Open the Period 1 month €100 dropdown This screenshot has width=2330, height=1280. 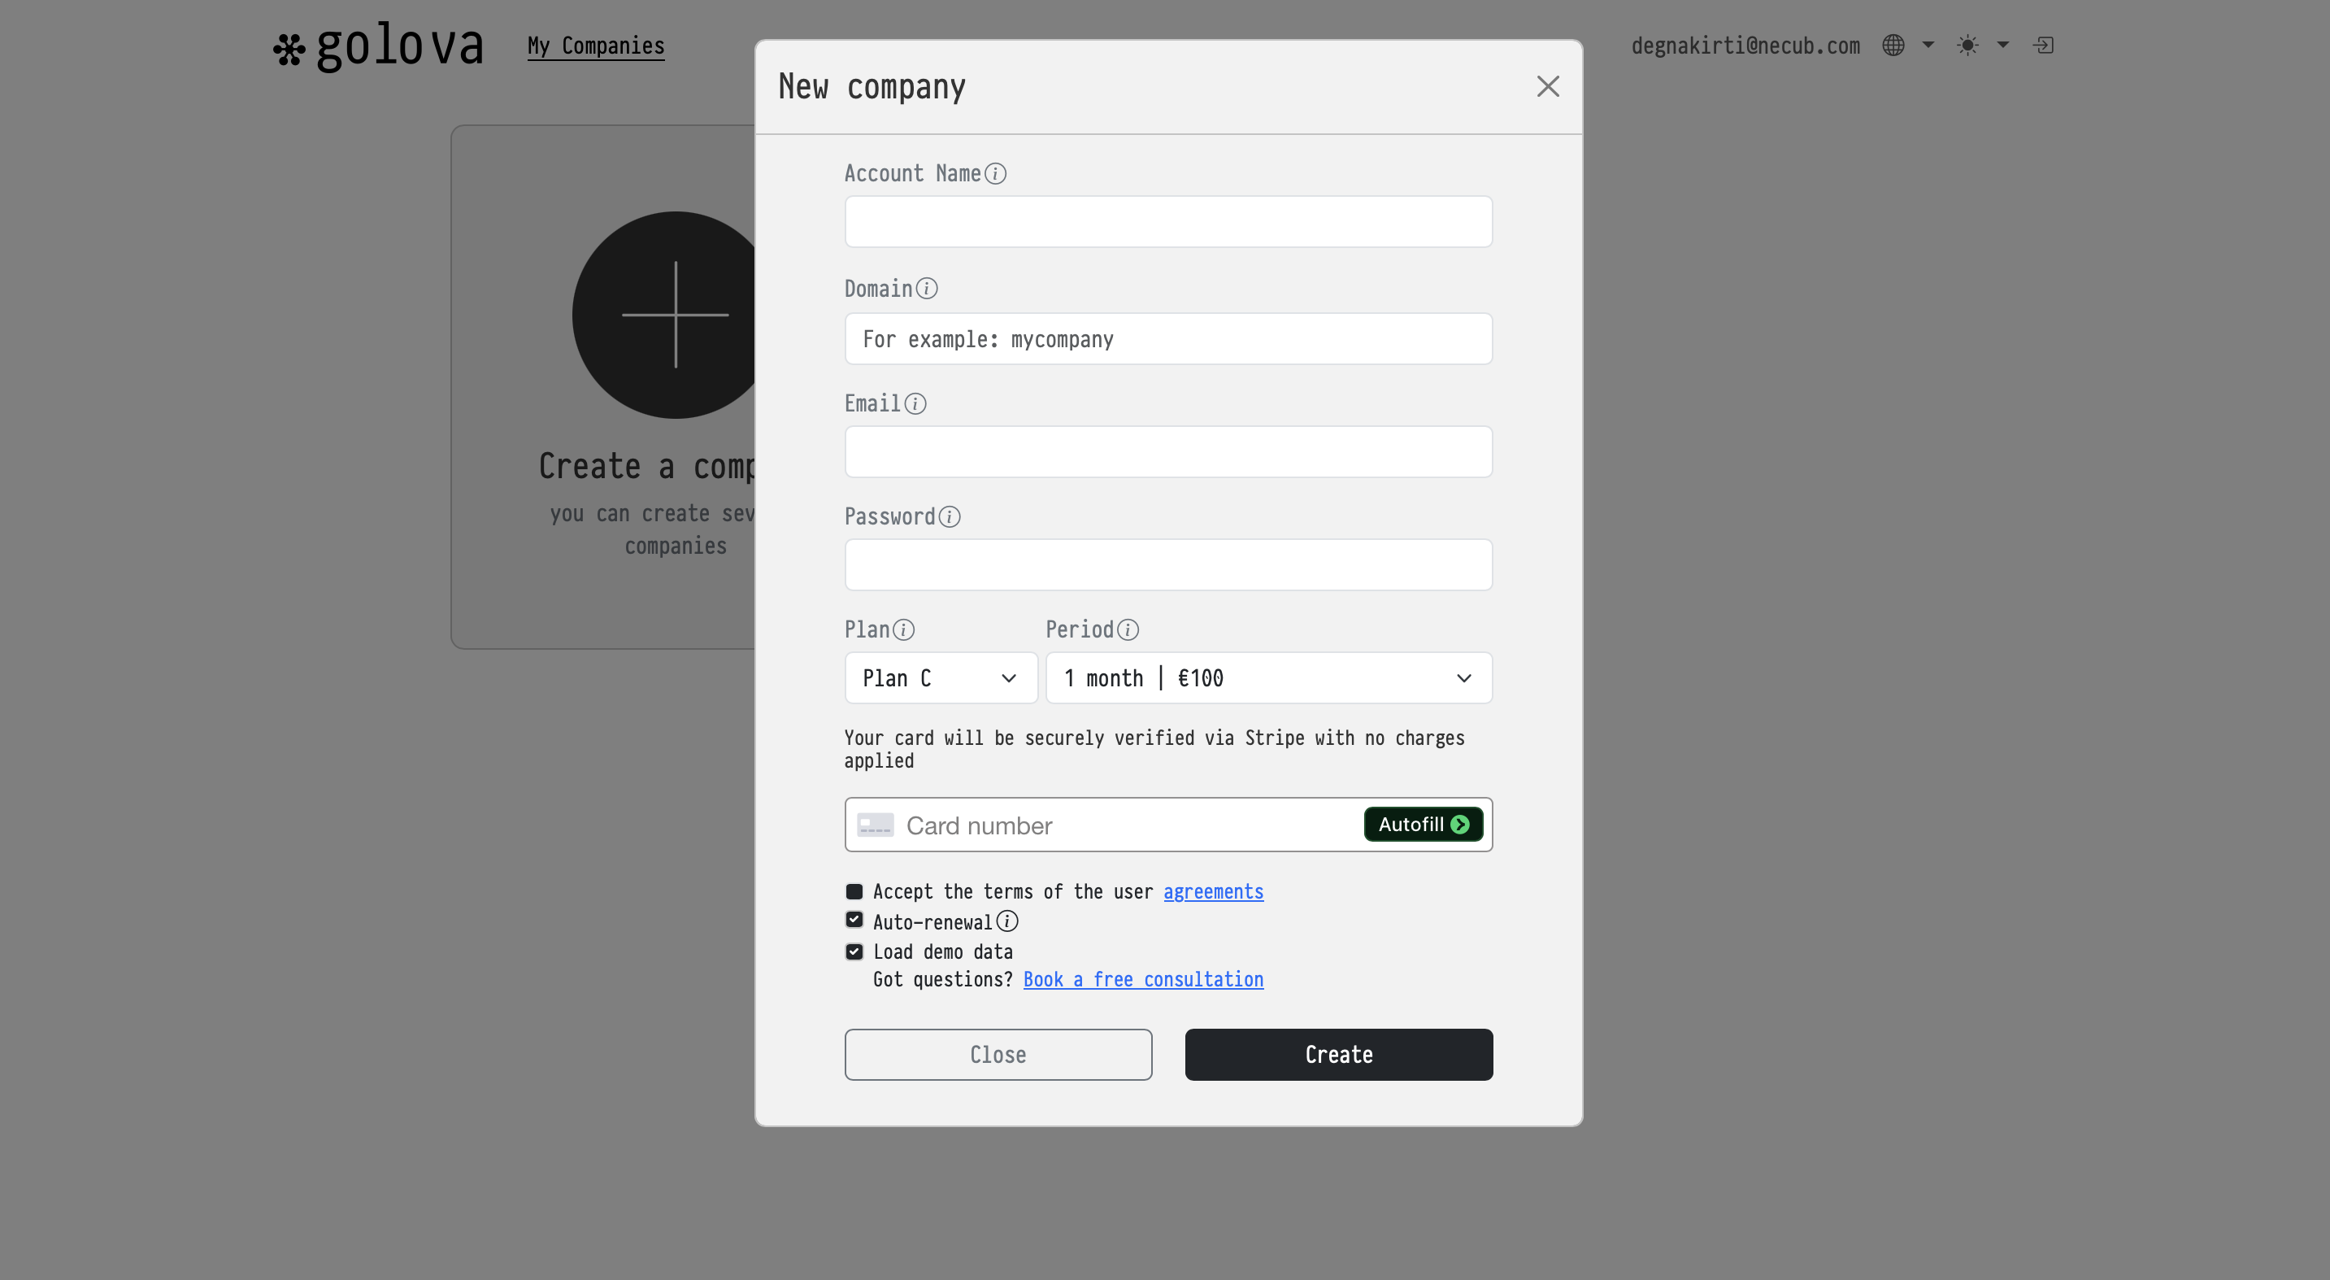click(x=1268, y=678)
